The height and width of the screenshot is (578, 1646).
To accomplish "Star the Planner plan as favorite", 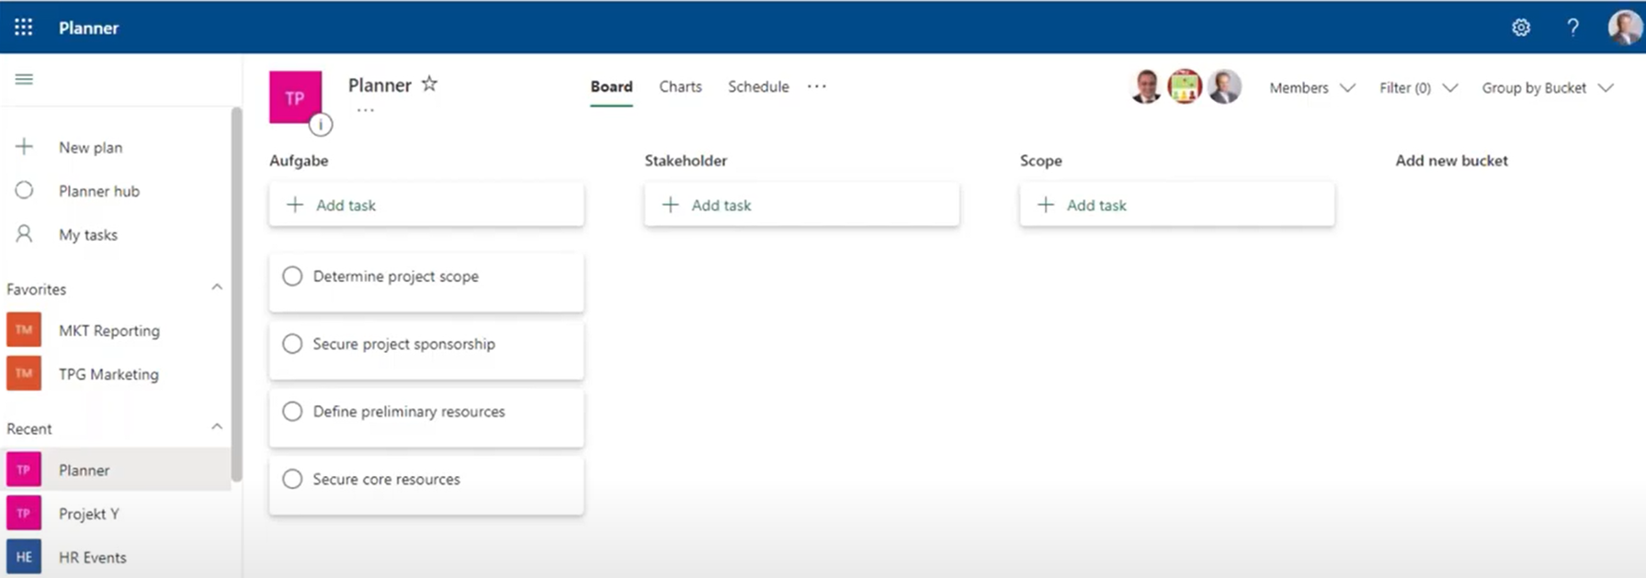I will click(x=429, y=85).
